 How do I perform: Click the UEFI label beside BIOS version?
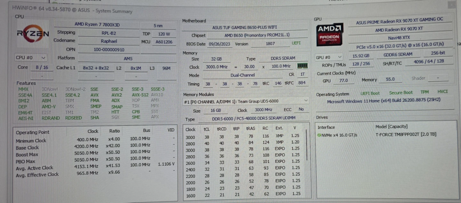click(296, 43)
